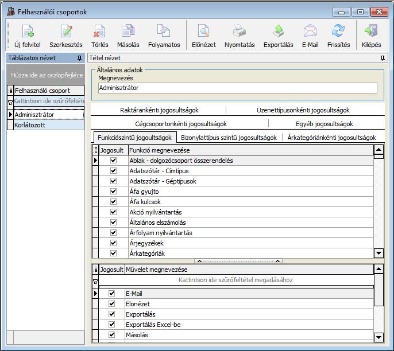Screen dimensions: 394x351
Task: Click Felhasználó csoport column header
Action: click(x=49, y=90)
